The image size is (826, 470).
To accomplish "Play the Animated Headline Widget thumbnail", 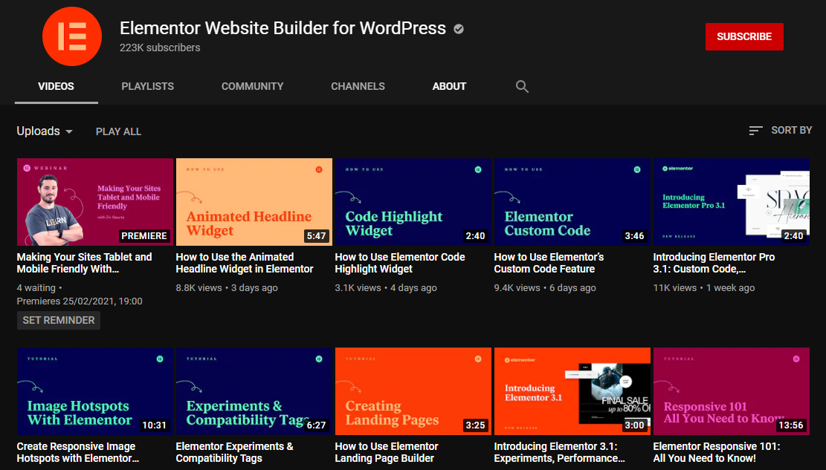I will 254,202.
